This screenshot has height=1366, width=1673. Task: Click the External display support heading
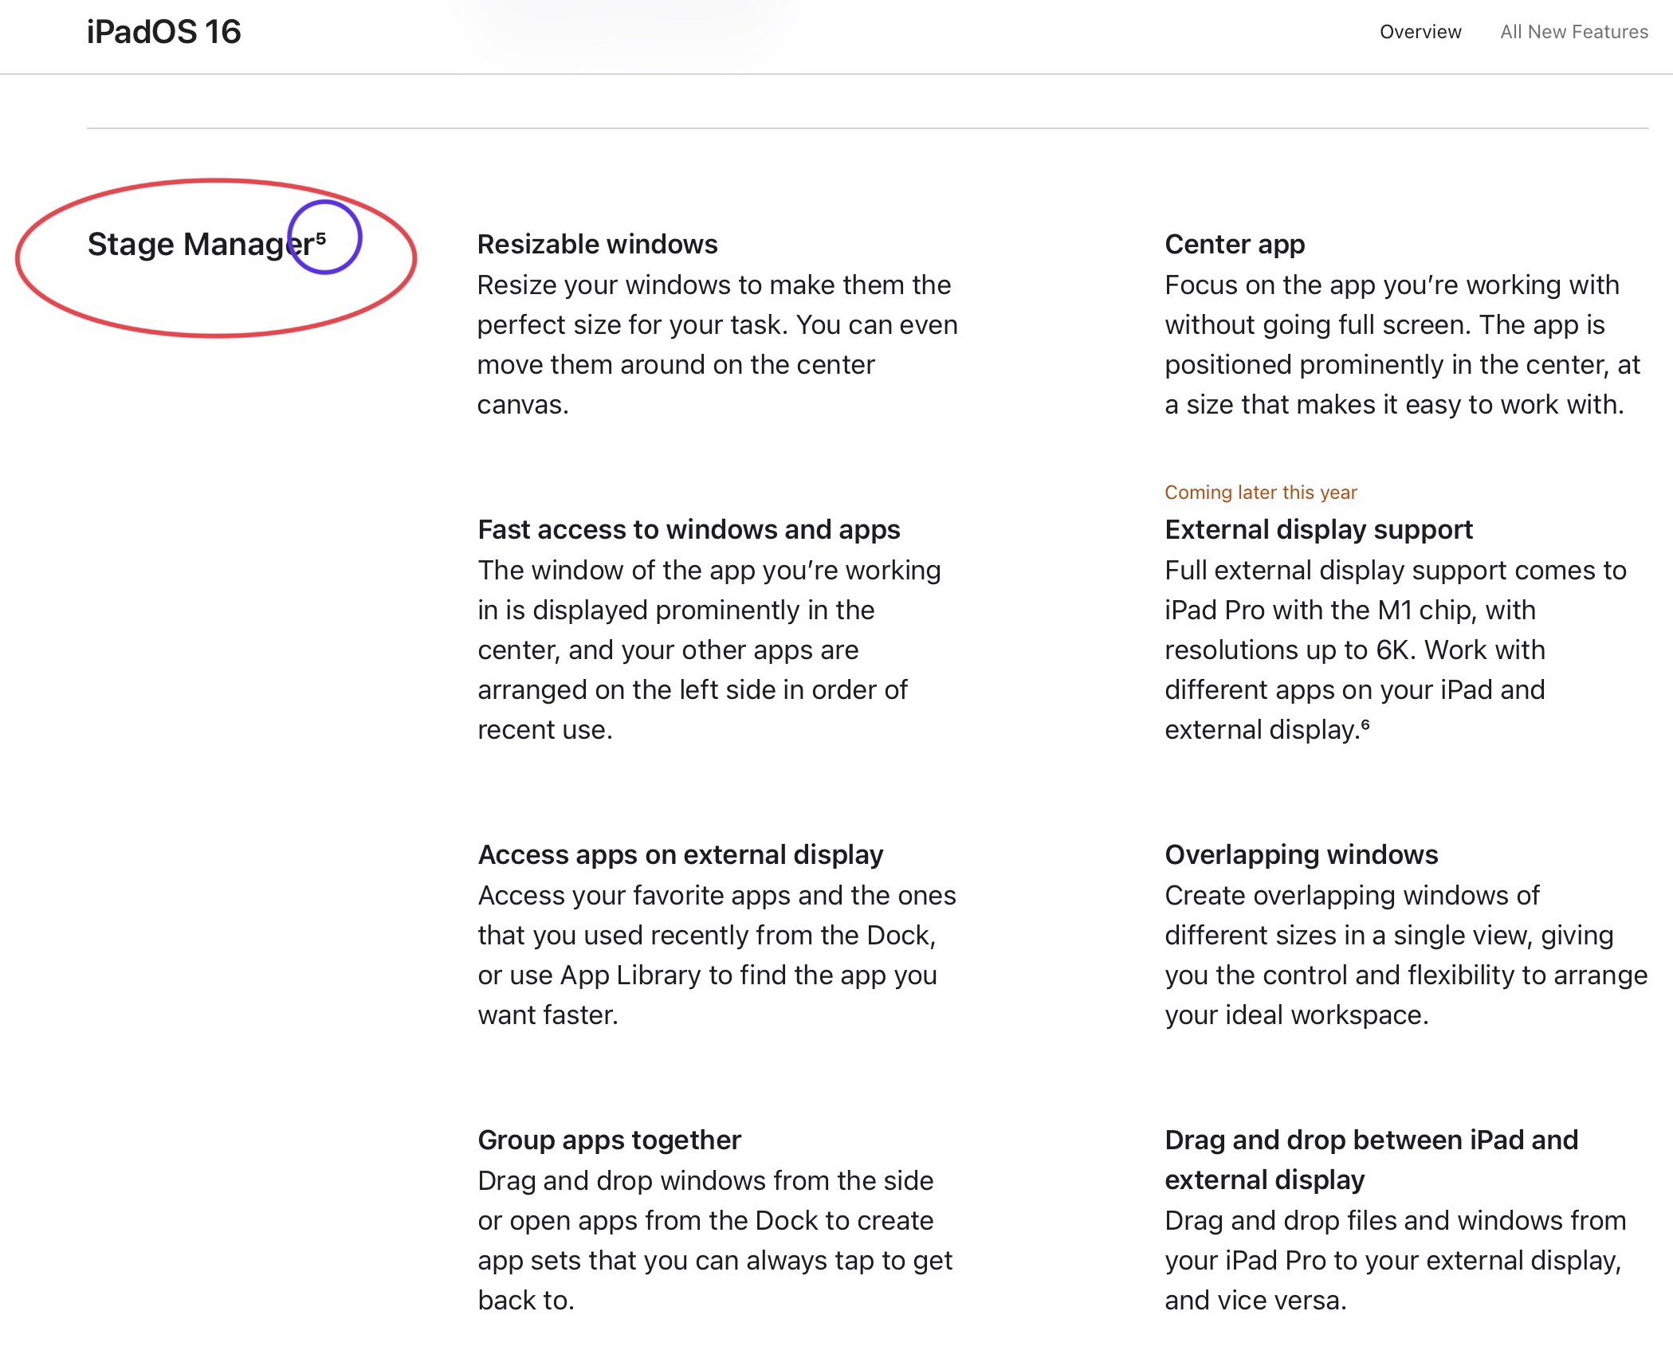(x=1318, y=529)
